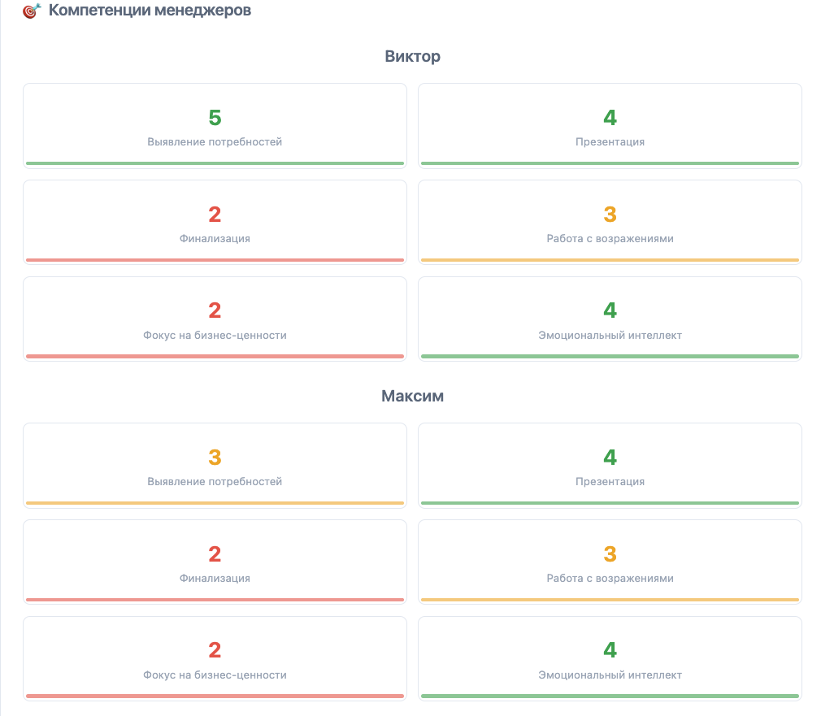
Task: Select Виктор's Фокус на бизнес-ценности card
Action: 215,319
